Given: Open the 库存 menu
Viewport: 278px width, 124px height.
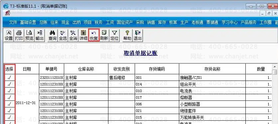Looking at the screenshot, I should click(x=162, y=22).
